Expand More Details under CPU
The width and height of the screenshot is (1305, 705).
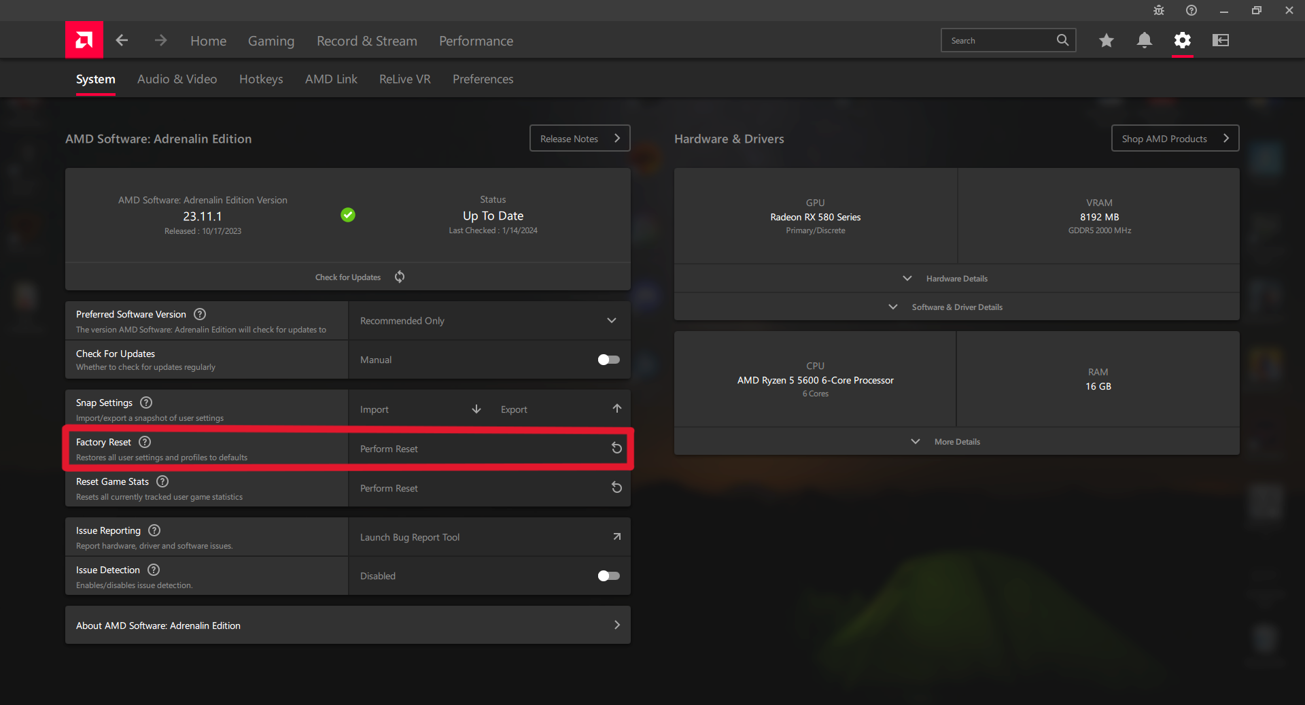click(x=957, y=442)
